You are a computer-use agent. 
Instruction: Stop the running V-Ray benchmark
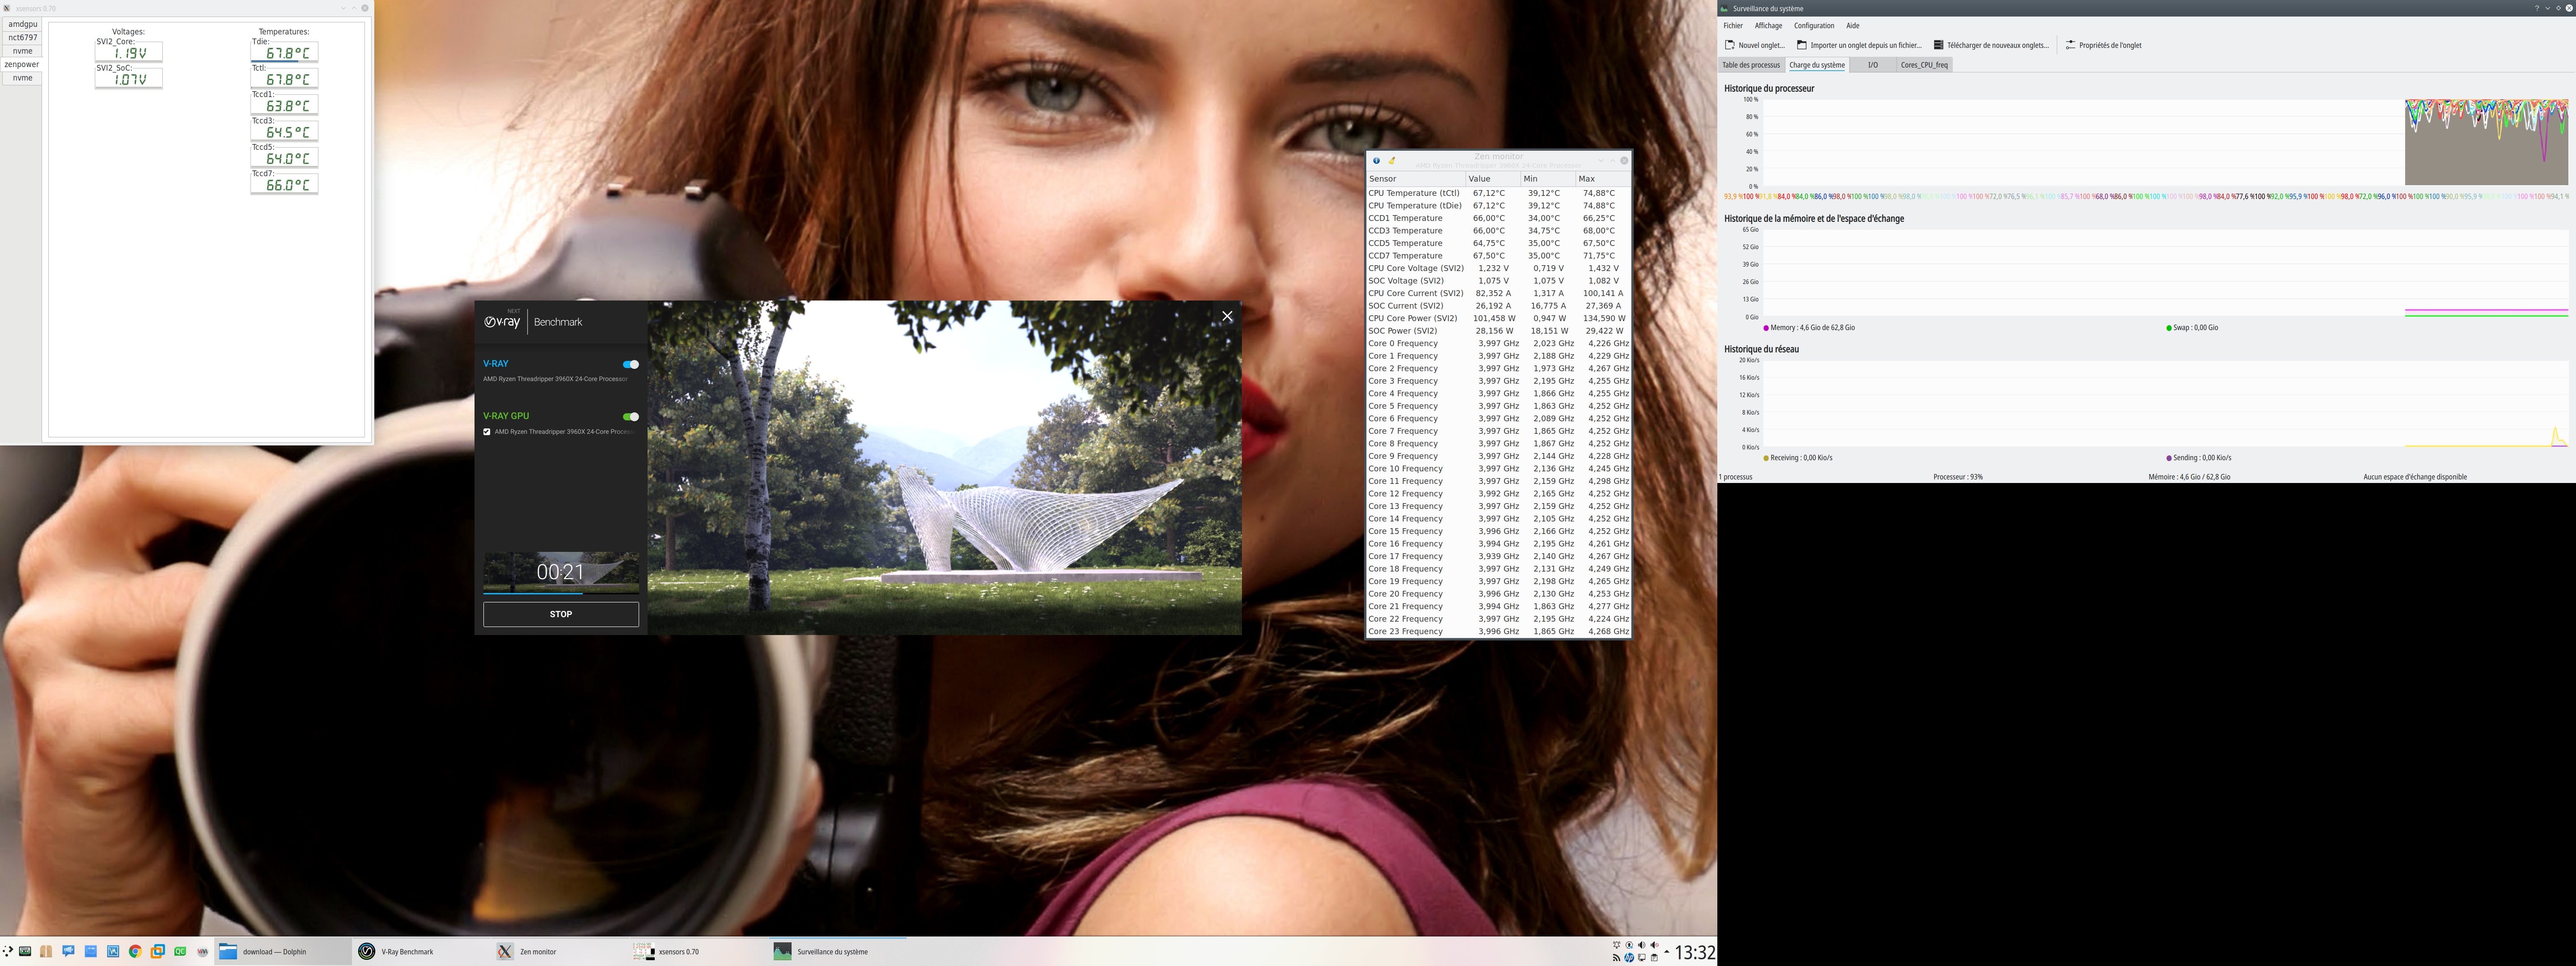[561, 614]
